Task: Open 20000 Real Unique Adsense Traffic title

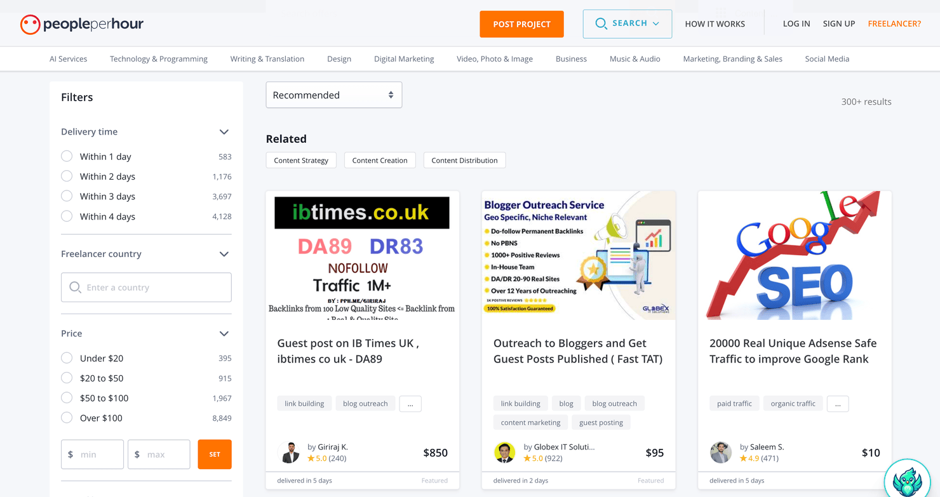Action: pyautogui.click(x=793, y=351)
